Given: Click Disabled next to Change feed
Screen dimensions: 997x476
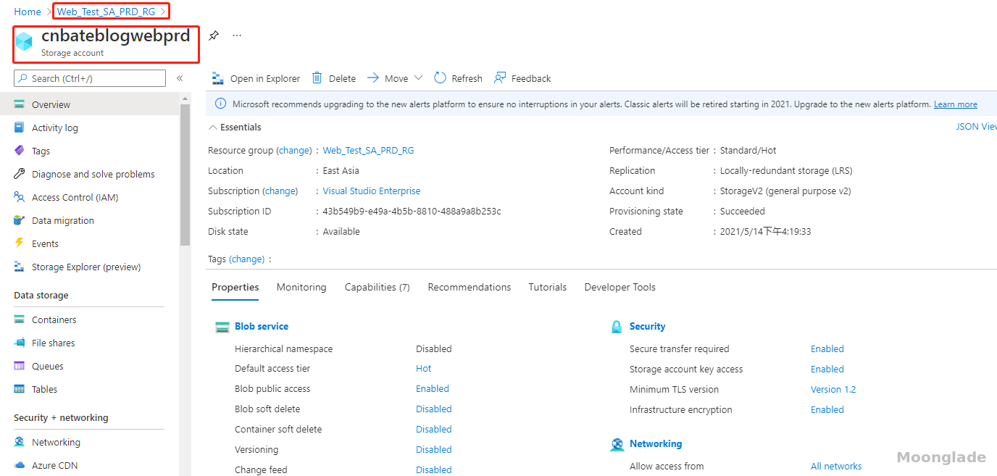Looking at the screenshot, I should [x=434, y=469].
